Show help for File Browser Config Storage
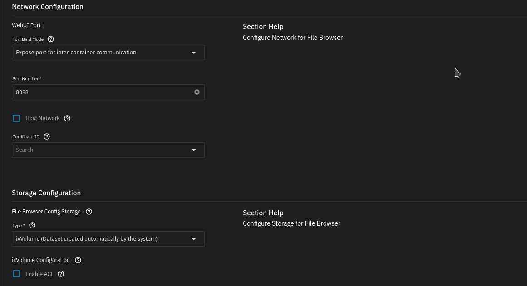The width and height of the screenshot is (527, 286). click(89, 212)
